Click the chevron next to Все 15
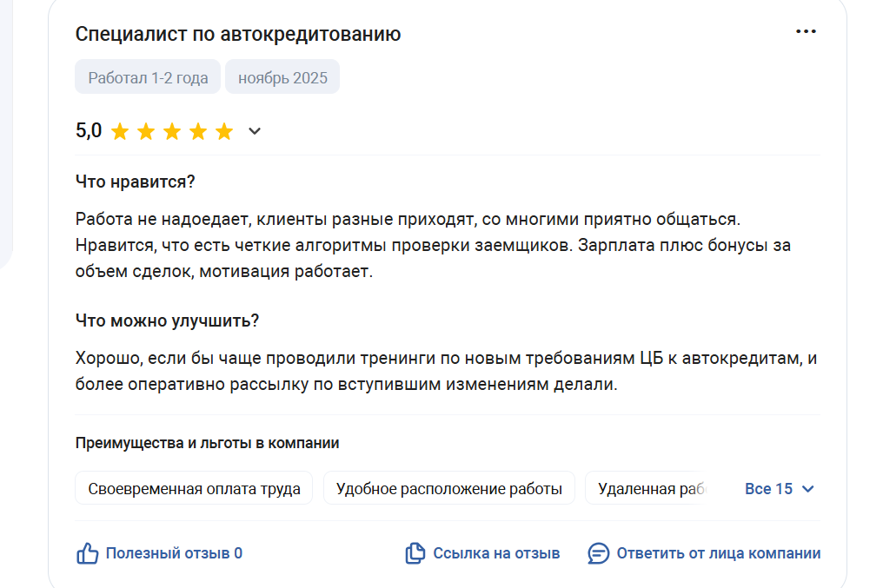This screenshot has height=588, width=883. pos(807,489)
